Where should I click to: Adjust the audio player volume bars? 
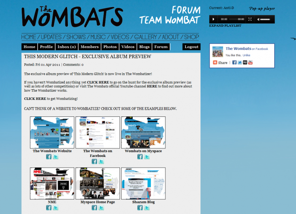pos(265,19)
